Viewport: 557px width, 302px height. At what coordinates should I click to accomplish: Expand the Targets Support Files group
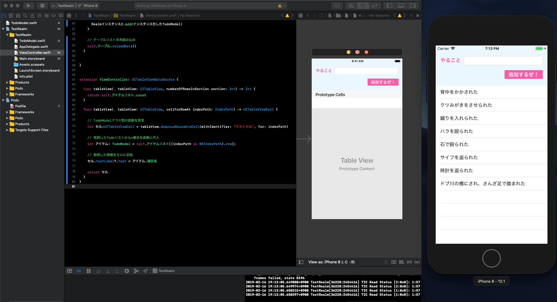(x=7, y=130)
